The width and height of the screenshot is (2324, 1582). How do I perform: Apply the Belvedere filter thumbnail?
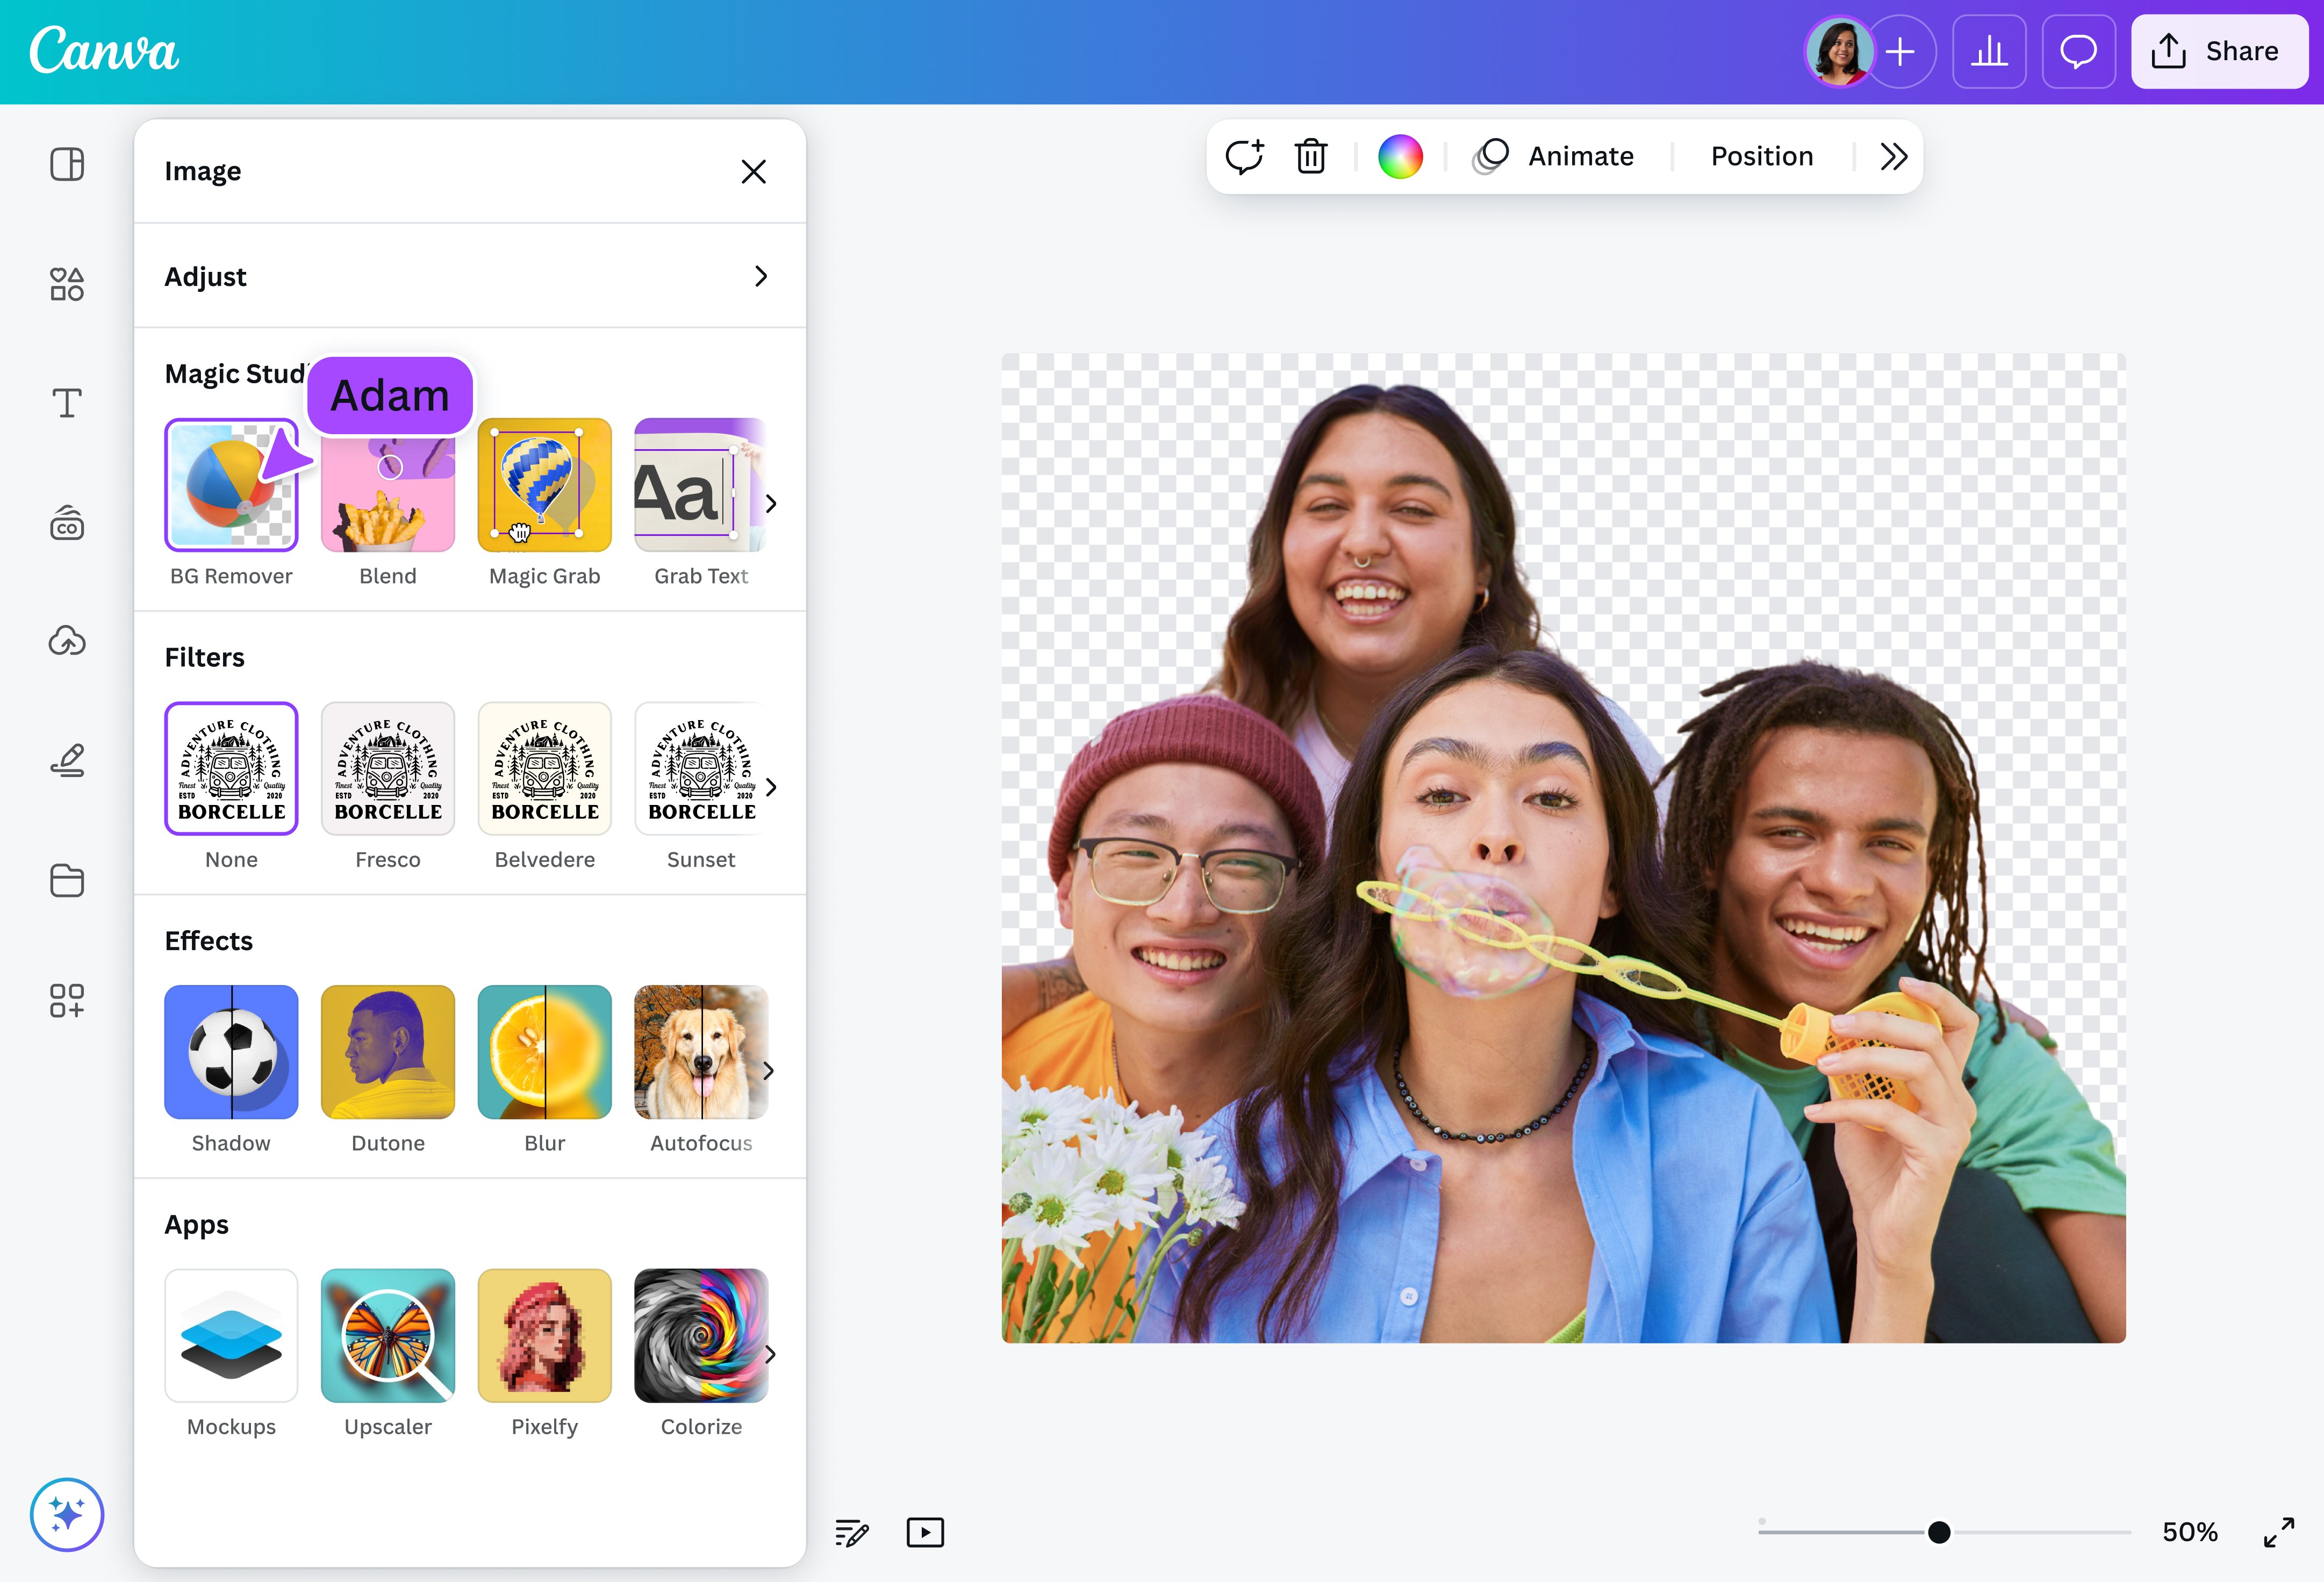pyautogui.click(x=544, y=768)
